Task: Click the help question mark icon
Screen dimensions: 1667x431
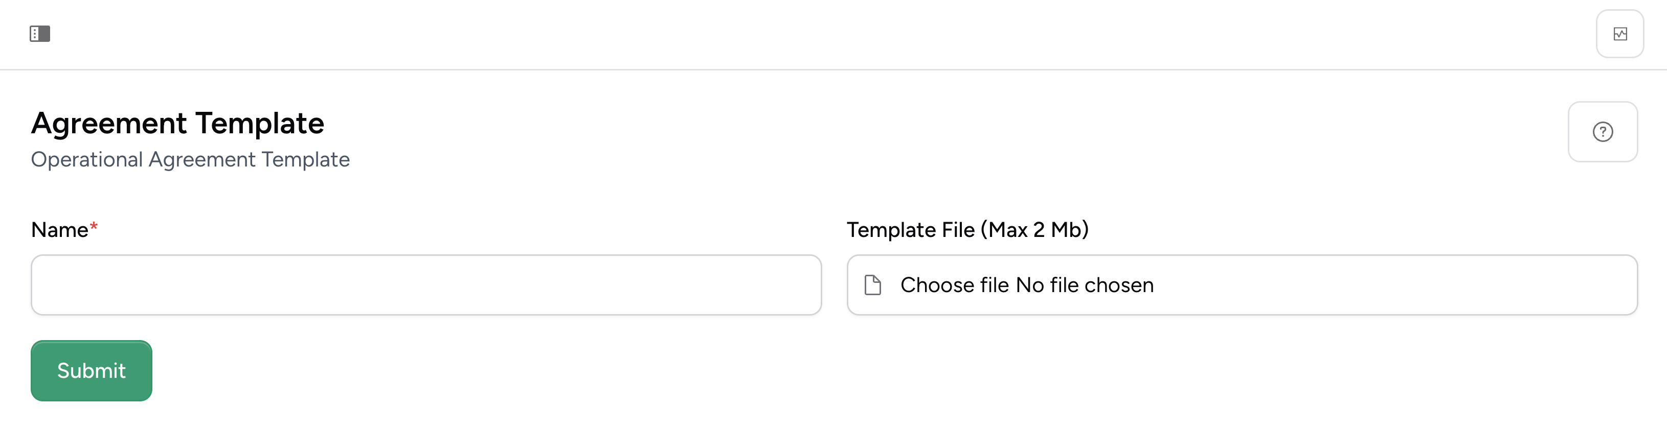Action: click(1602, 132)
